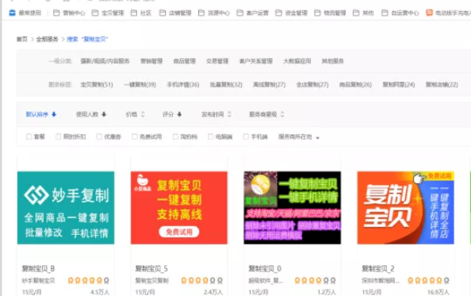The image size is (471, 296).
Task: Select the 摄影/视频/内容服务 category
Action: point(105,61)
